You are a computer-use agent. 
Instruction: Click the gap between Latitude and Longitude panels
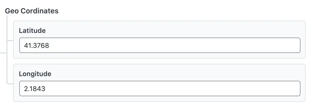pyautogui.click(x=159, y=61)
